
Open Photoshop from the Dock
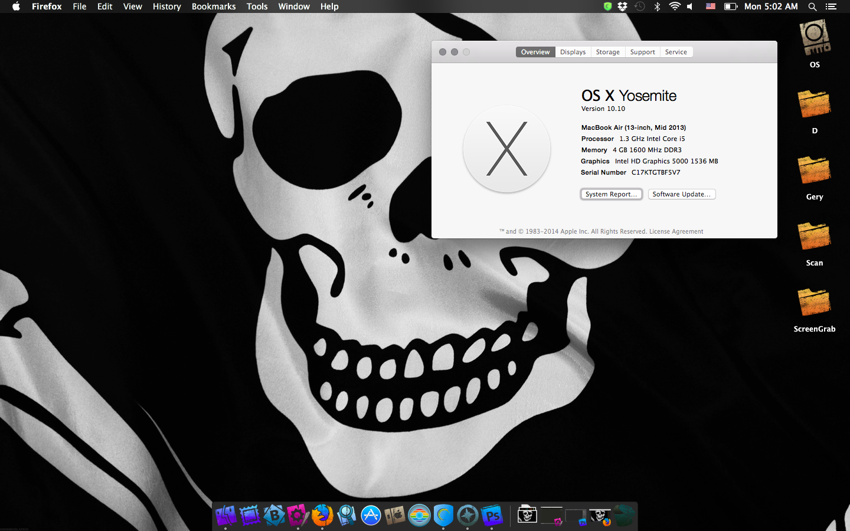click(492, 516)
